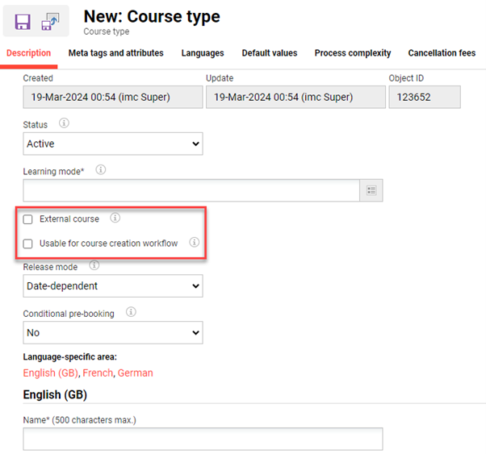The height and width of the screenshot is (454, 486).
Task: Select the French language link
Action: tap(98, 373)
